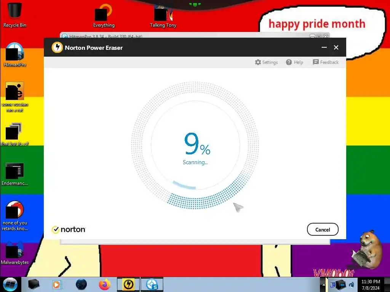Open the black folder taskbar icon
This screenshot has height=292, width=390.
tap(34, 284)
